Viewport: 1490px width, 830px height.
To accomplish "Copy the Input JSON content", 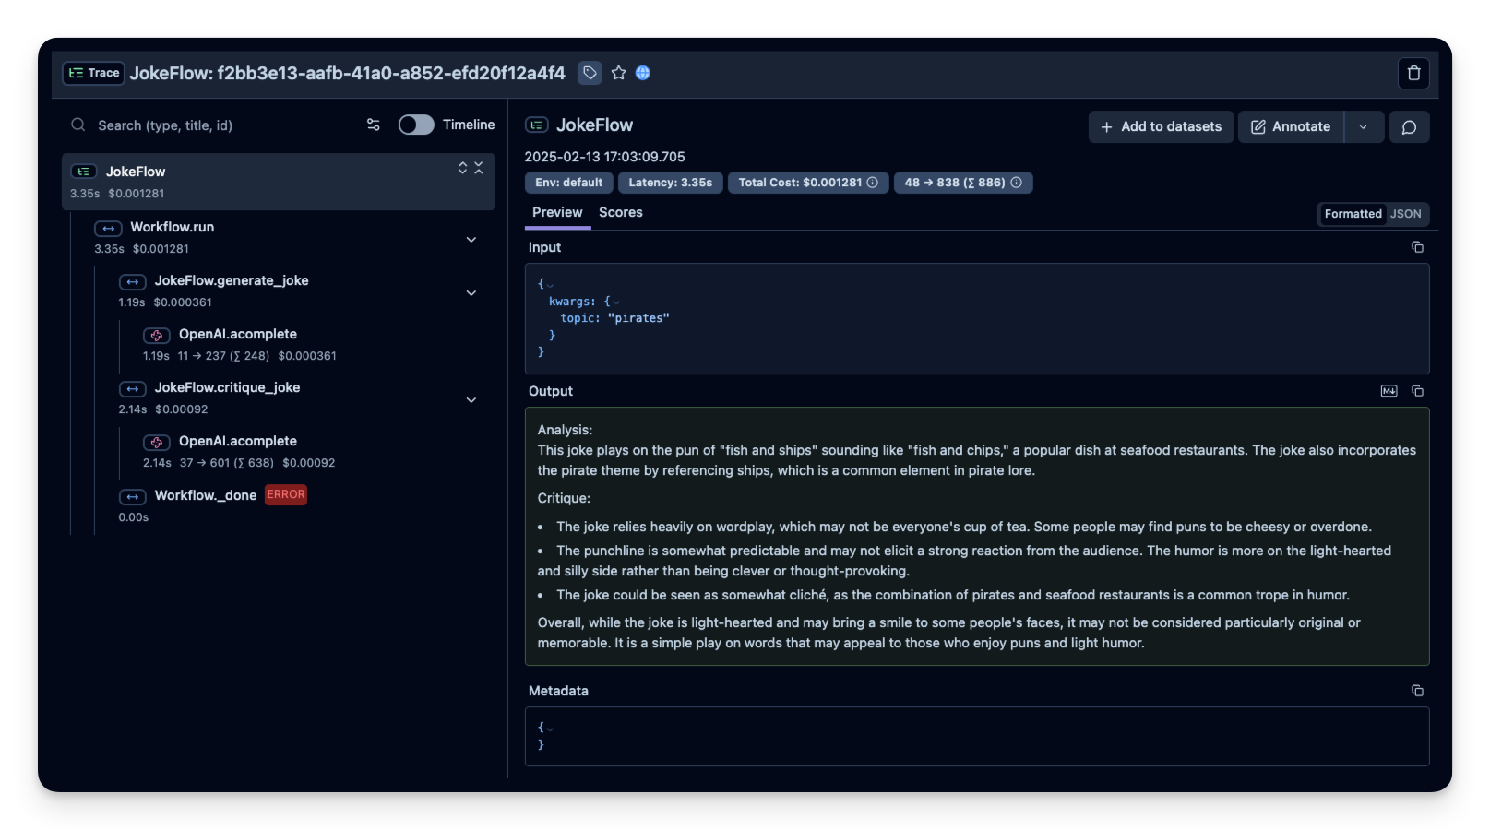I will [1417, 247].
